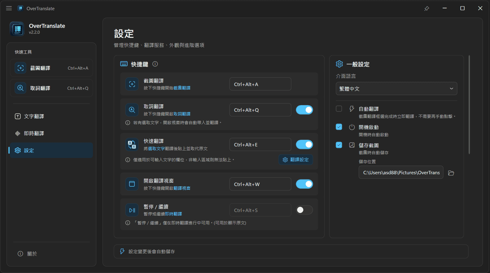Screen dimensions: 490x273
Task: Open 翻譯設定 under 快速翻譯
Action: pyautogui.click(x=296, y=160)
